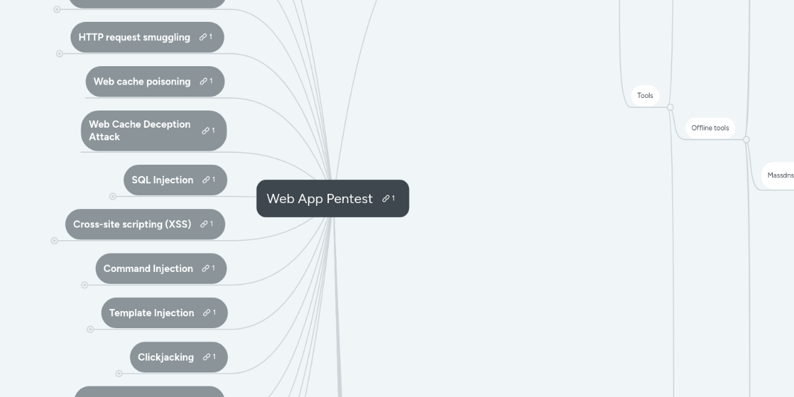
Task: Collapse the HTTP request smuggling branch connector
Action: coord(59,54)
